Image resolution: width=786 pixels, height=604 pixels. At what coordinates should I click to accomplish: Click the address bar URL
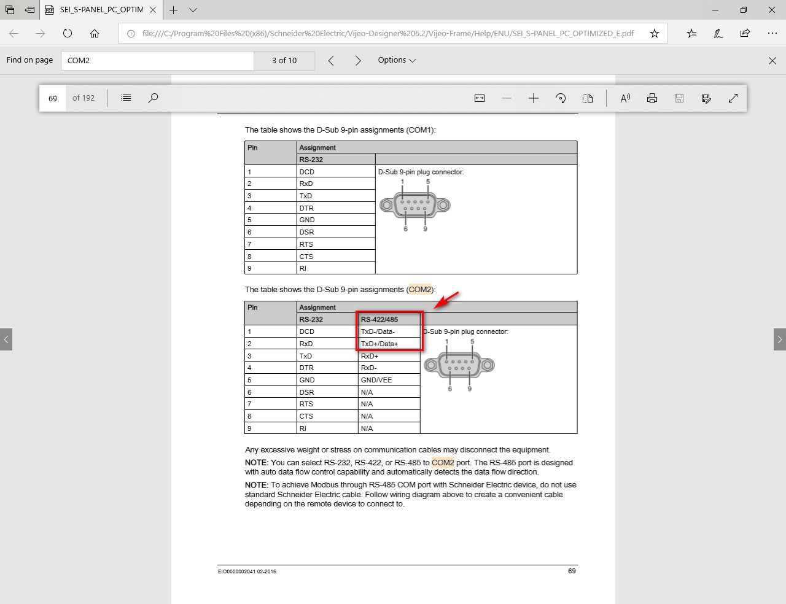pyautogui.click(x=388, y=33)
